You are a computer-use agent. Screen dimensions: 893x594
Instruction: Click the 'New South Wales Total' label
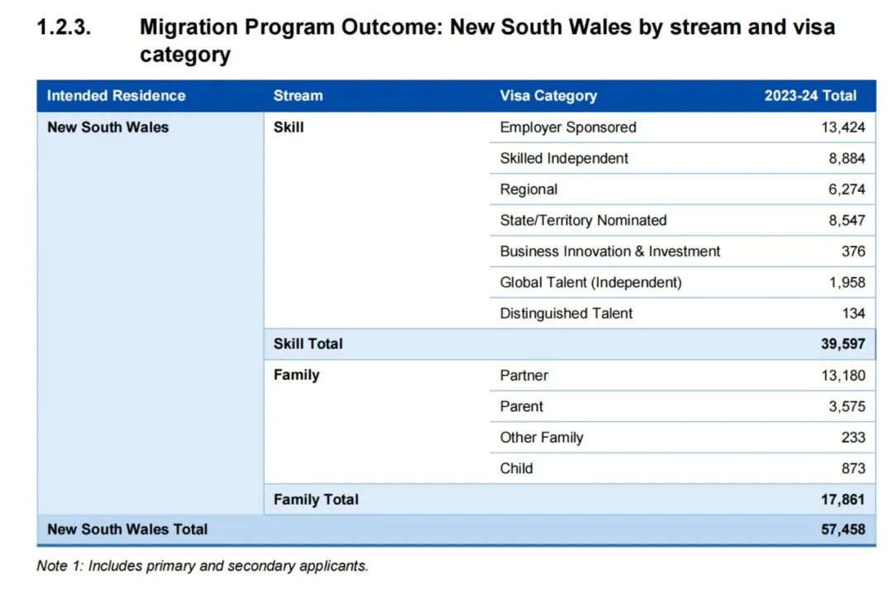(x=127, y=529)
